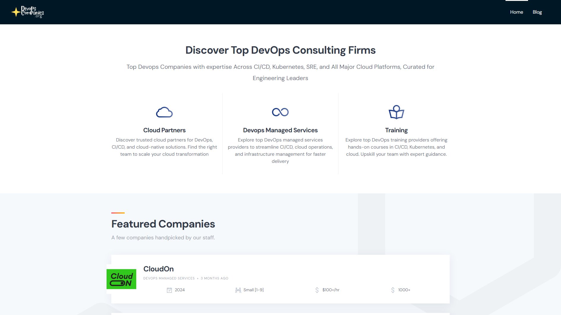Image resolution: width=561 pixels, height=315 pixels.
Task: Click the DevOps Companies star logo
Action: (x=28, y=12)
